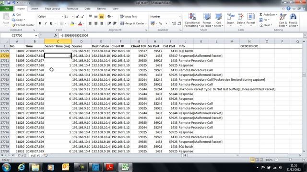
Task: Click the formula bar value field
Action: pos(181,35)
